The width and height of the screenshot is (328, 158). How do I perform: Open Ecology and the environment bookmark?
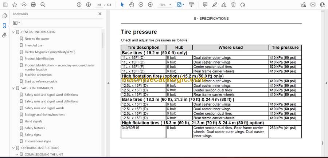coord(44,115)
